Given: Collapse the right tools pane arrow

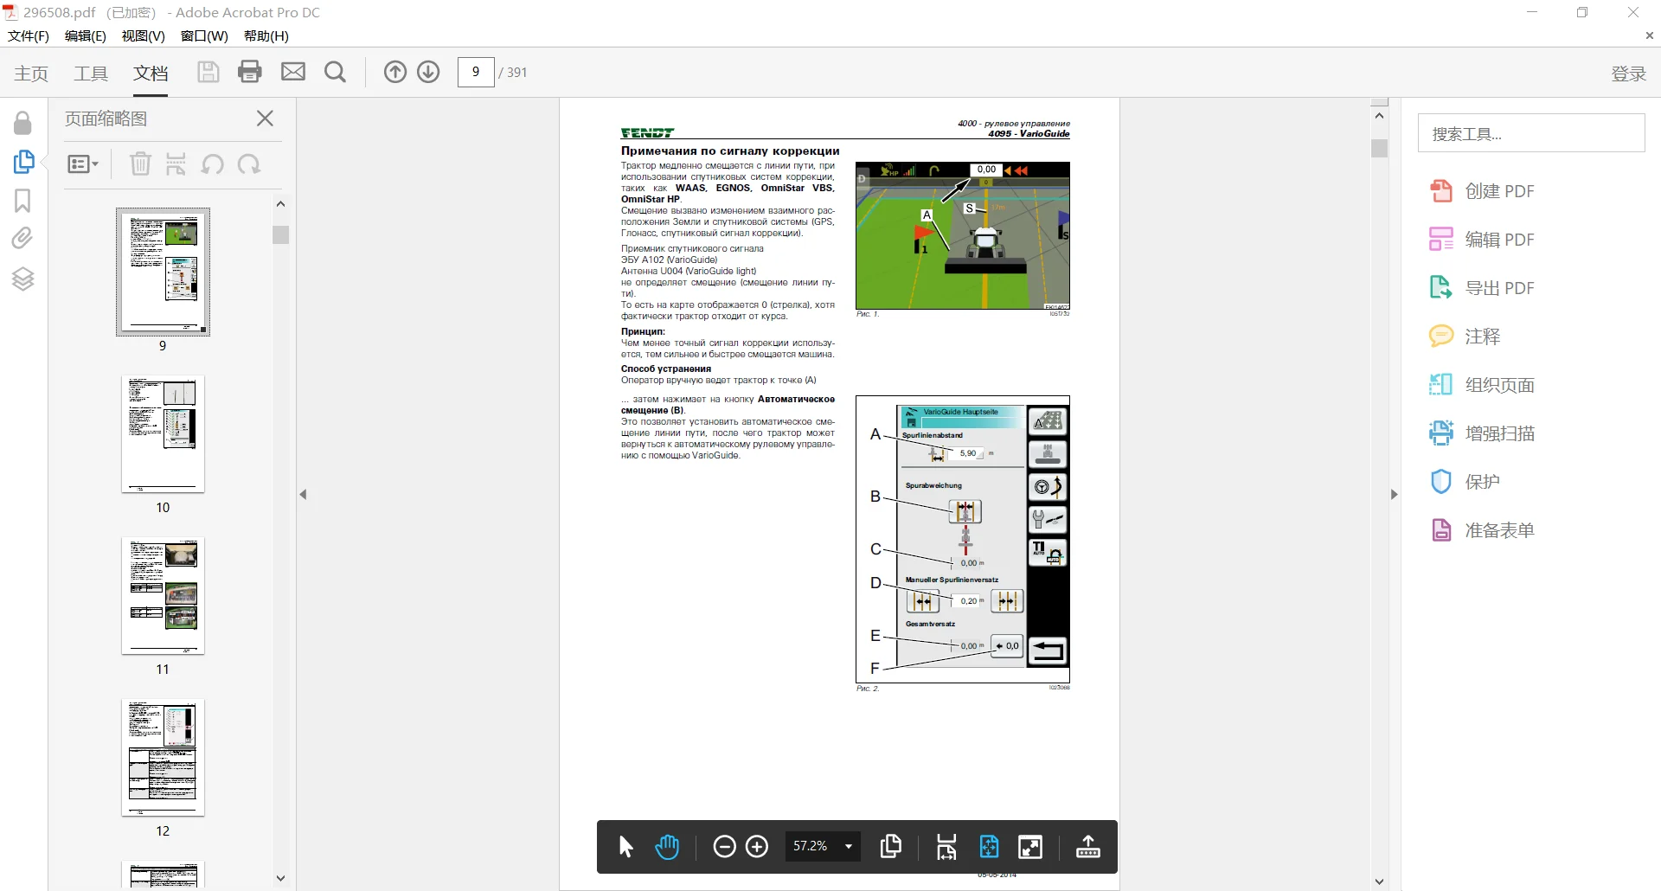Looking at the screenshot, I should (x=1394, y=495).
